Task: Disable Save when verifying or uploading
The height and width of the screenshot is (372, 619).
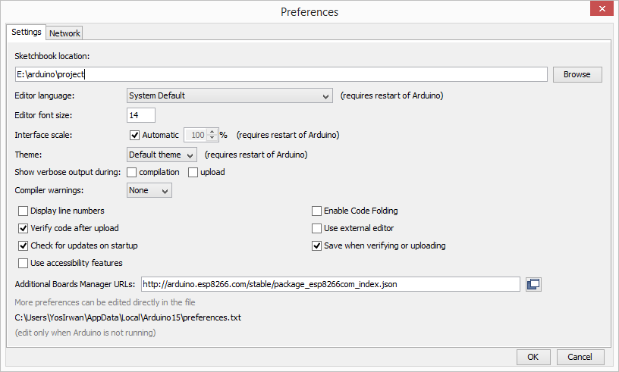Action: coord(317,245)
